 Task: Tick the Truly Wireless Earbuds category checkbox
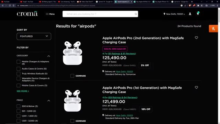(18, 73)
